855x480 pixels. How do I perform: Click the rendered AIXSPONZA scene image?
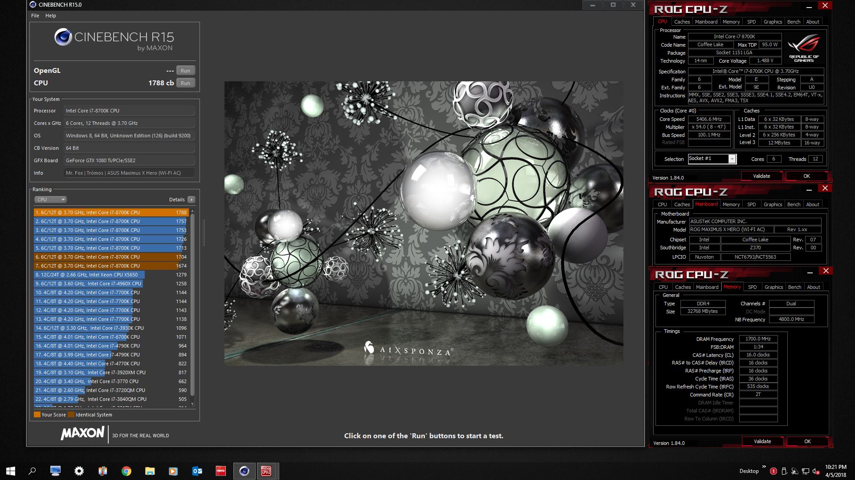tap(423, 223)
